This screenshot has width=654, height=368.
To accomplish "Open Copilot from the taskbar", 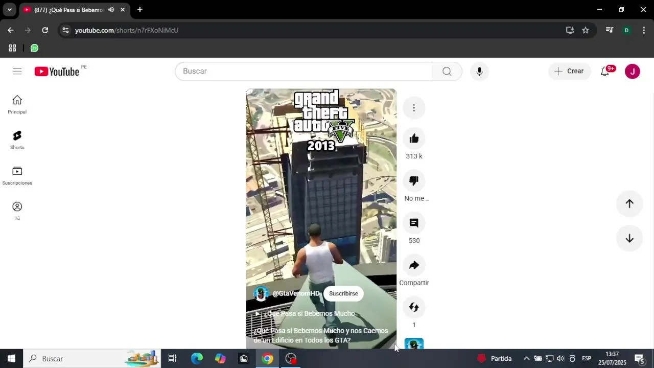I will click(220, 359).
